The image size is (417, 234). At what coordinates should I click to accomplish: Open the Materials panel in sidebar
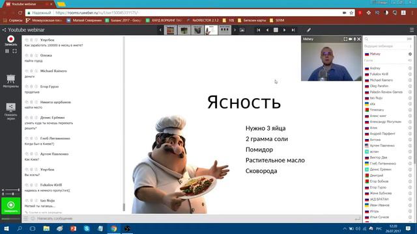click(10, 81)
